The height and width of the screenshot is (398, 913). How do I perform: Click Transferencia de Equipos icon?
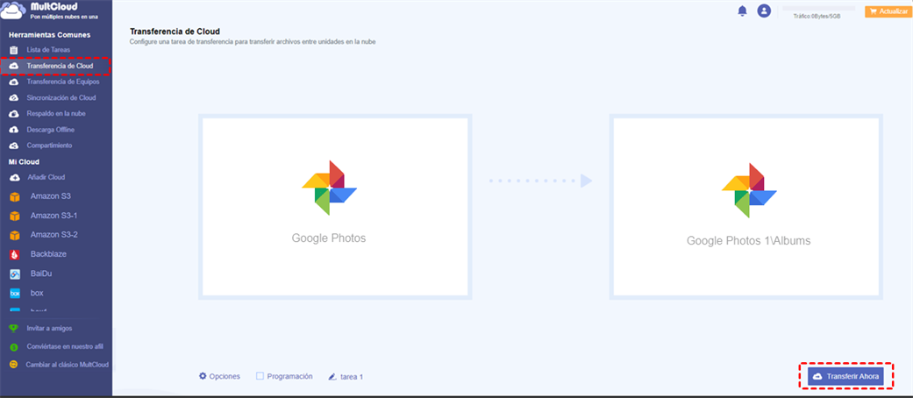(x=14, y=82)
